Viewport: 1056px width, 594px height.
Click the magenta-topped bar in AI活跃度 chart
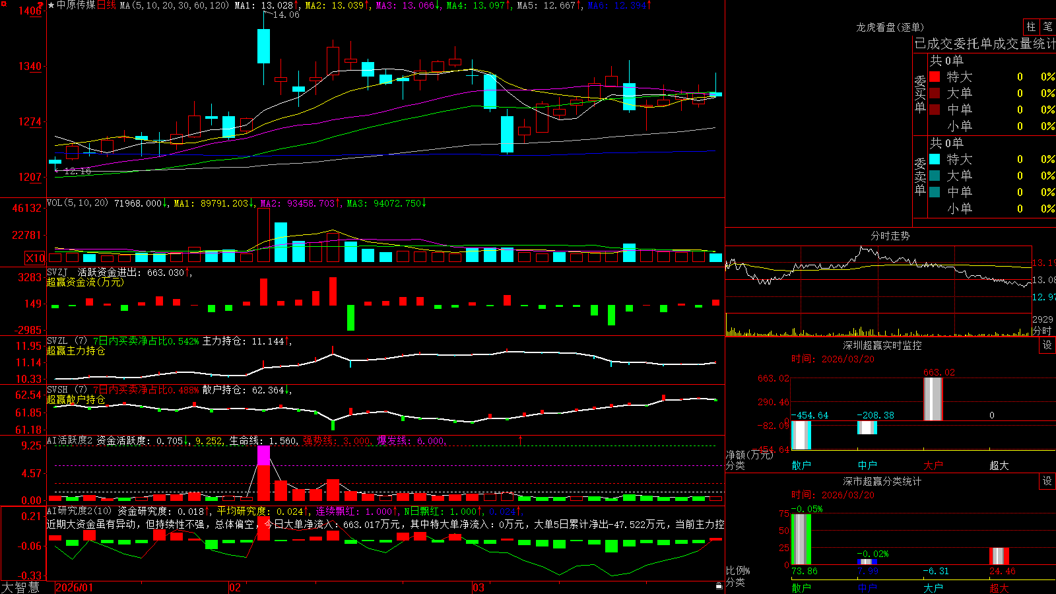click(x=263, y=473)
